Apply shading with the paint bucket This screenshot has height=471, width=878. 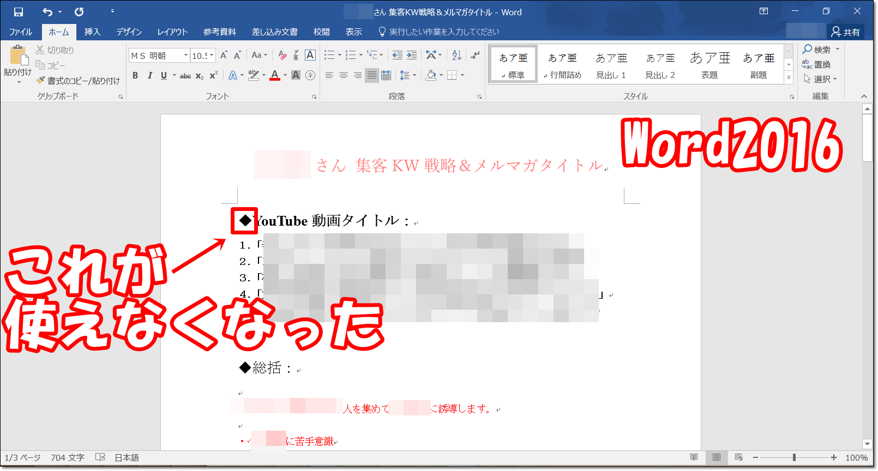(430, 76)
